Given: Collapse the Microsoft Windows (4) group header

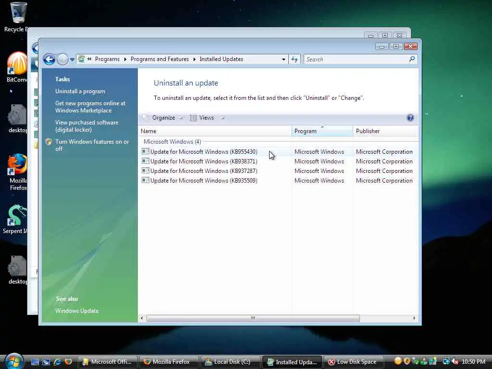Looking at the screenshot, I should coord(172,142).
